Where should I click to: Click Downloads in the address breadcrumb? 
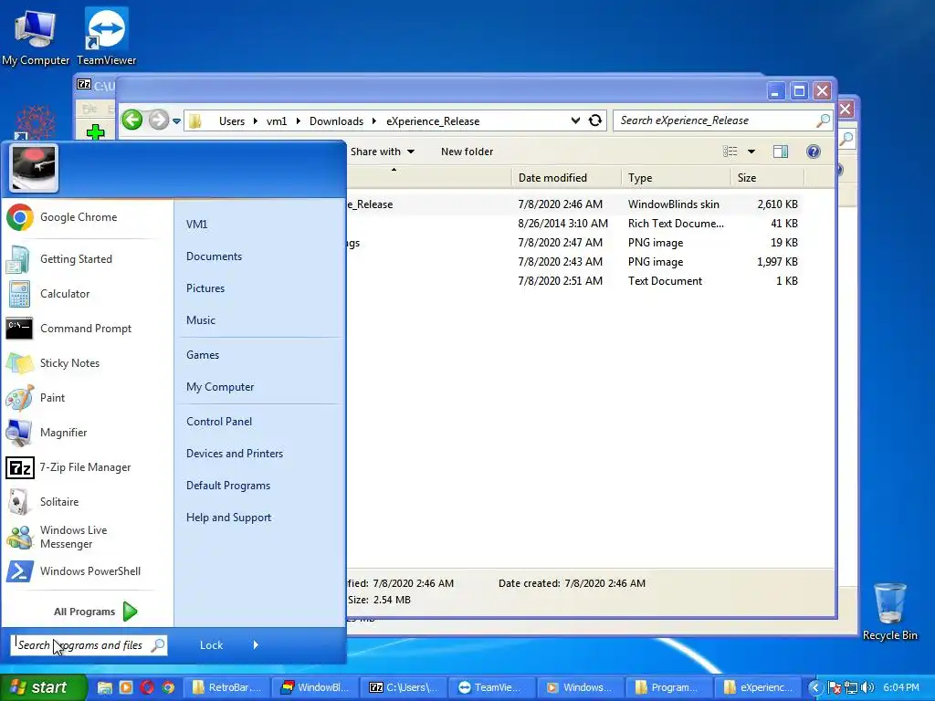[x=336, y=121]
